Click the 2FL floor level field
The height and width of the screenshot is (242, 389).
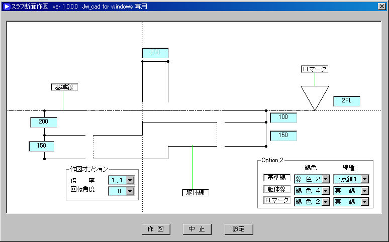(347, 101)
